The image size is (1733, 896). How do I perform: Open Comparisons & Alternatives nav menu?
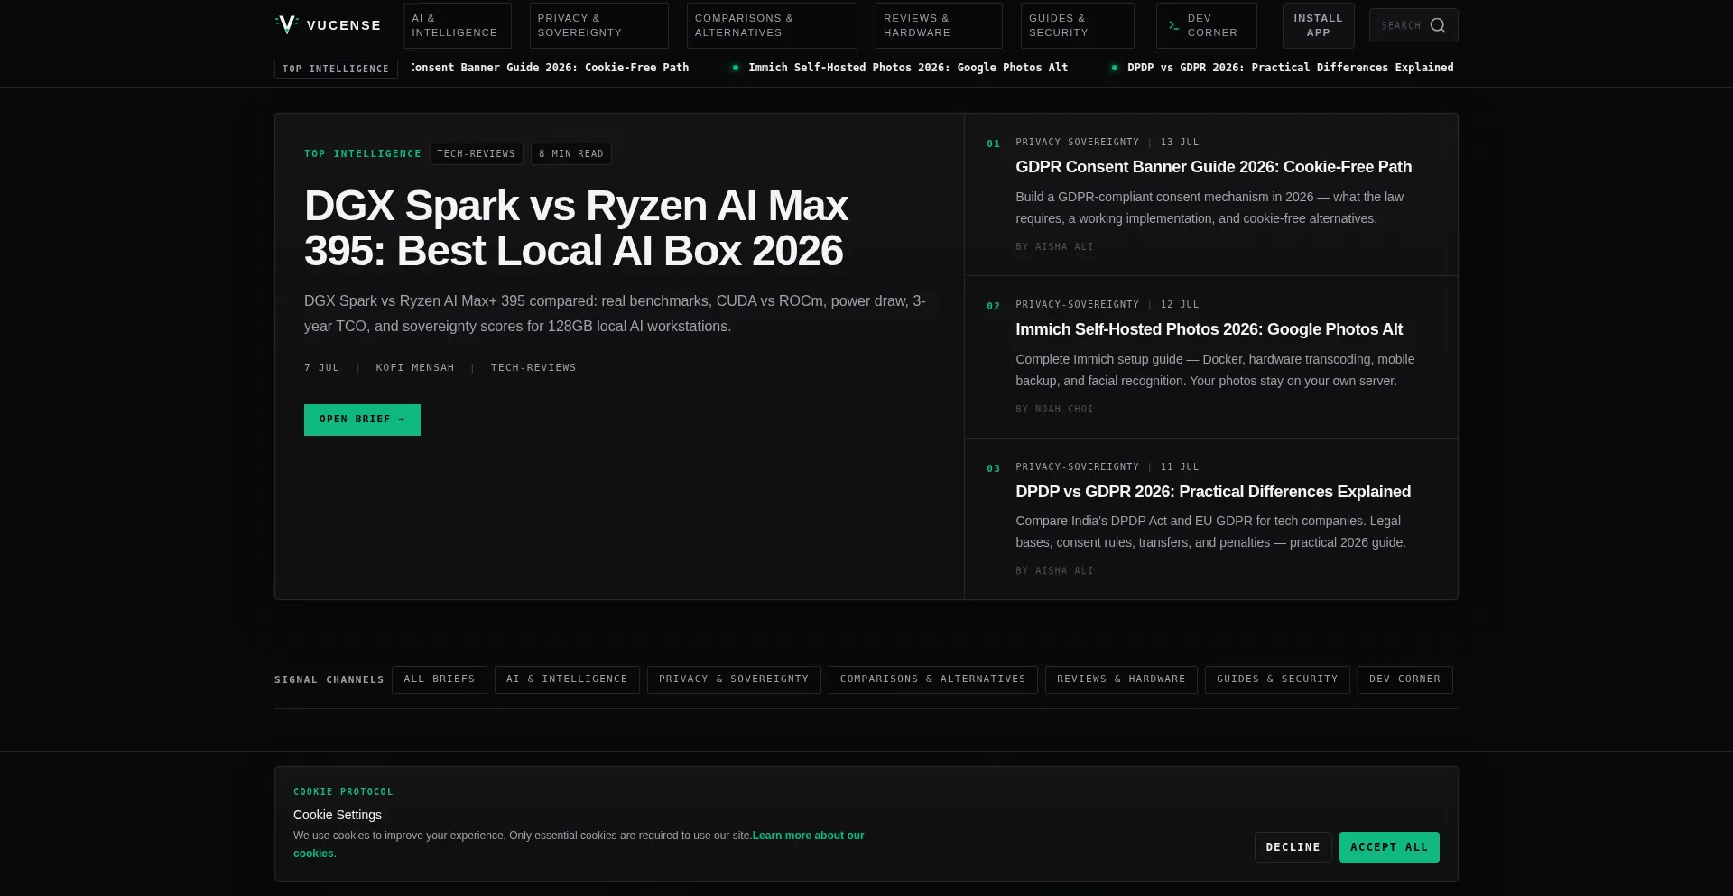point(772,25)
